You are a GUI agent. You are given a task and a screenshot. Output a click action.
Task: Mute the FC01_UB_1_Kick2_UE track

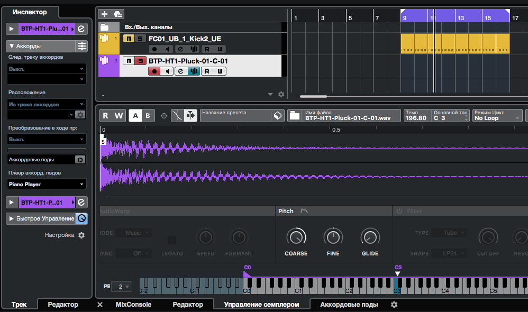128,39
